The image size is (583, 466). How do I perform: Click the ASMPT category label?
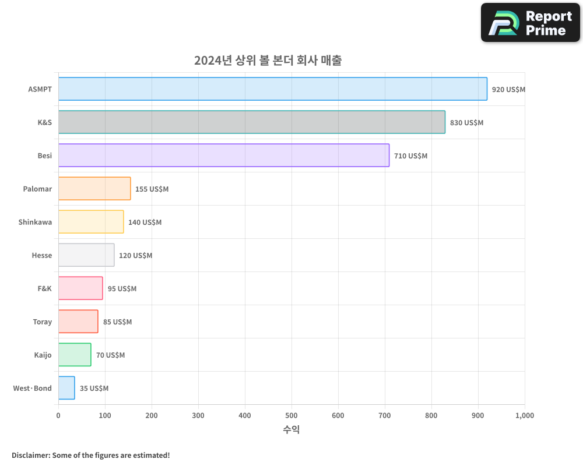pyautogui.click(x=39, y=89)
